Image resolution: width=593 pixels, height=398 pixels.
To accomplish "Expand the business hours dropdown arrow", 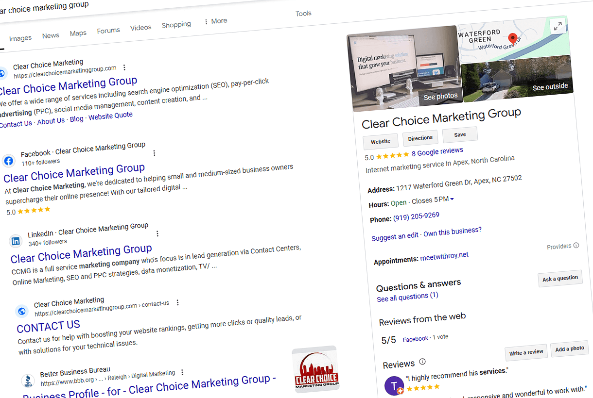I will pyautogui.click(x=452, y=199).
